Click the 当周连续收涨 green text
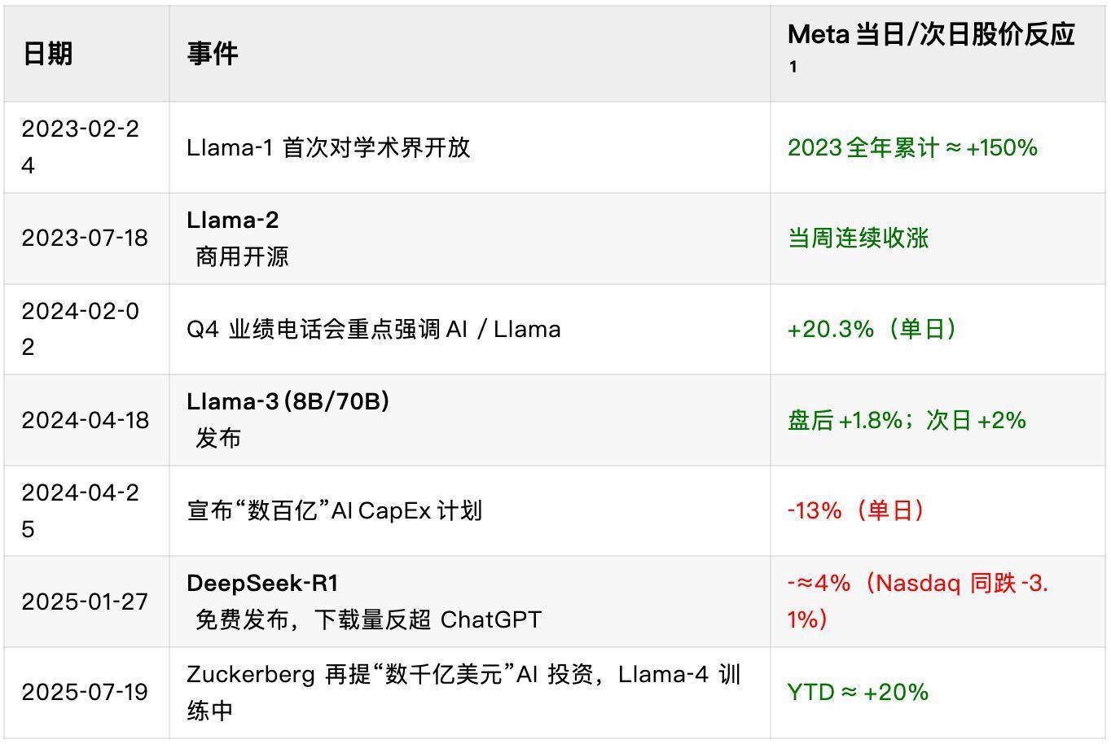1111x744 pixels. point(858,238)
